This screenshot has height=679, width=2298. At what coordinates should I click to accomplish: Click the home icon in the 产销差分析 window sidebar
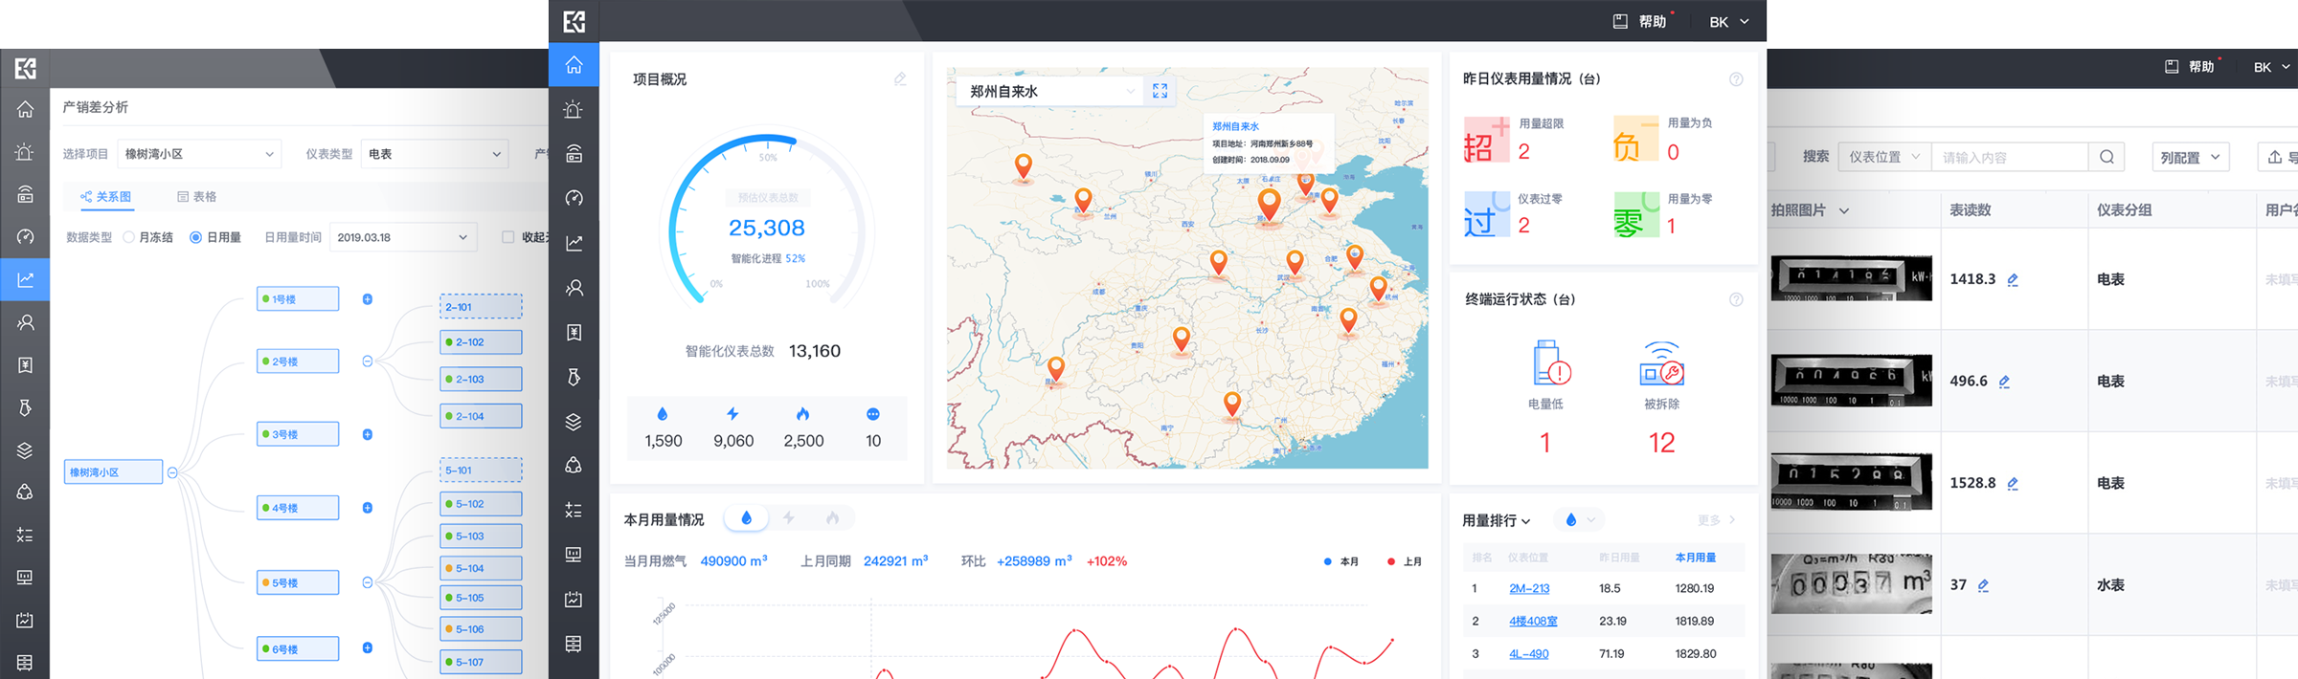pyautogui.click(x=25, y=109)
